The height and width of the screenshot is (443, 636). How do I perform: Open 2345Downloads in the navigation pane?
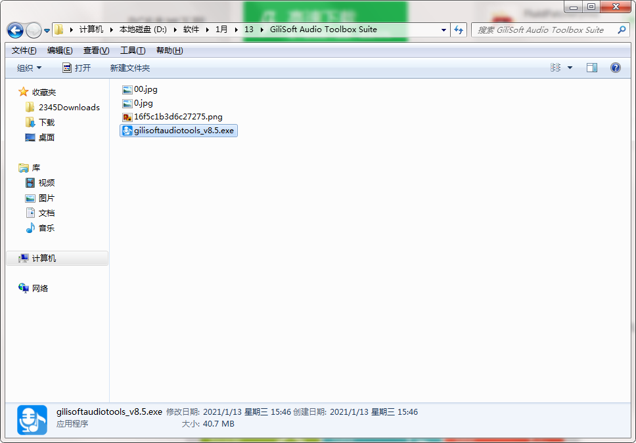[x=69, y=108]
